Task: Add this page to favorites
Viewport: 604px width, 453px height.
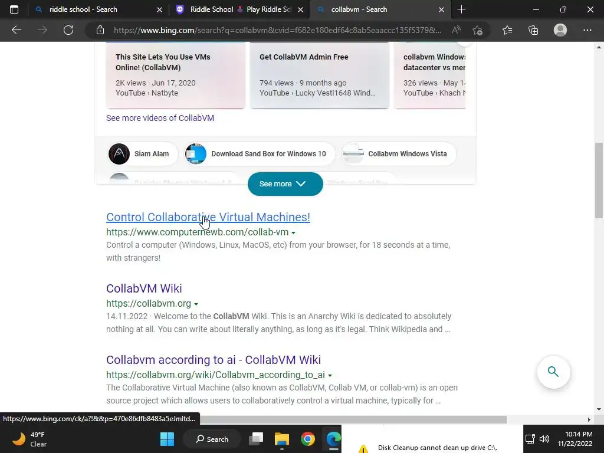Action: 477,30
